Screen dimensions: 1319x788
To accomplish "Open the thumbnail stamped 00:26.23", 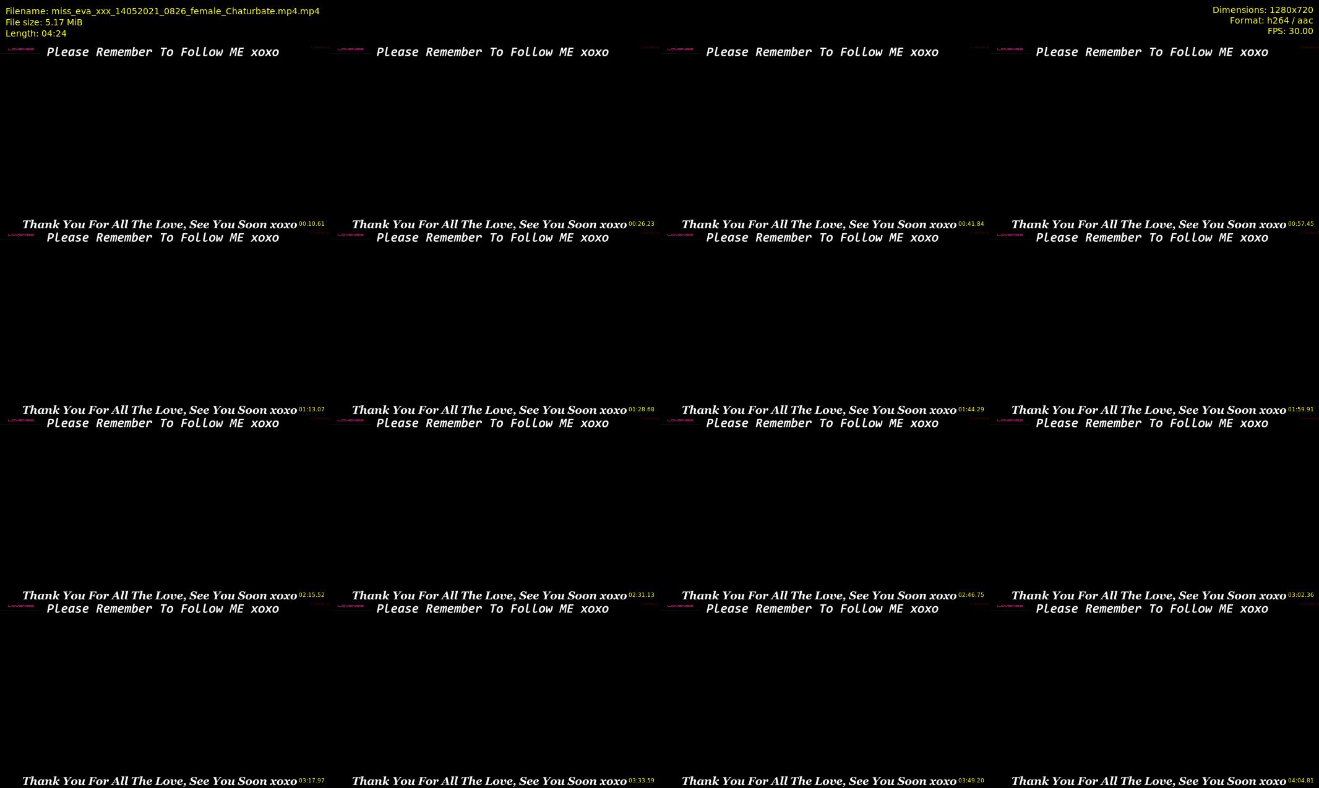I will [x=494, y=139].
